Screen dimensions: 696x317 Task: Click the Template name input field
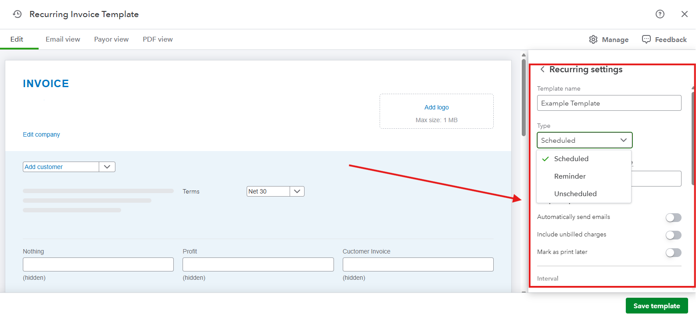coord(609,103)
